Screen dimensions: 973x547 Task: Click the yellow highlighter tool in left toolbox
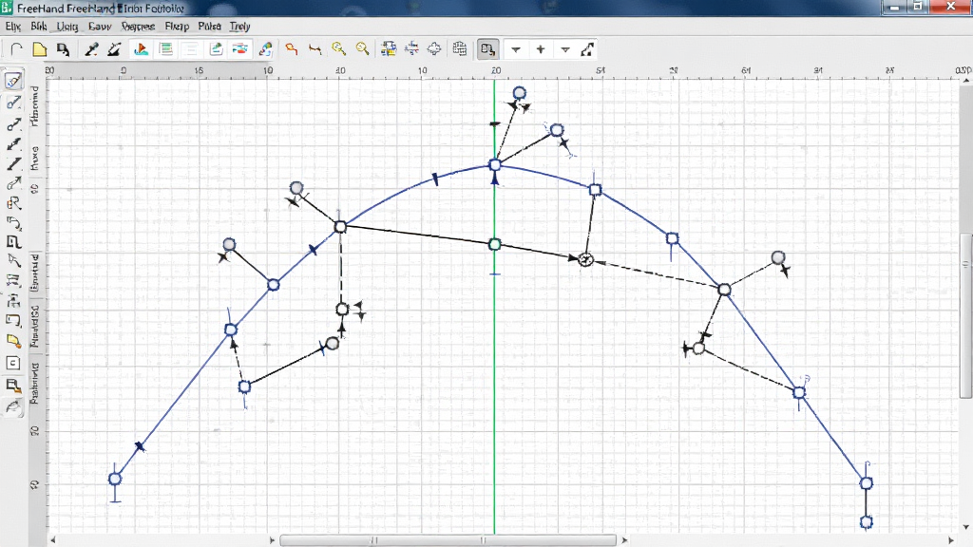[x=13, y=341]
